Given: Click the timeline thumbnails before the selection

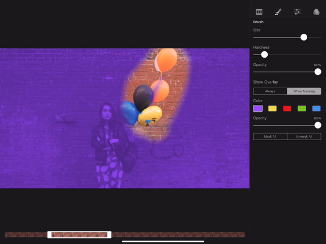Looking at the screenshot, I should pyautogui.click(x=26, y=235).
